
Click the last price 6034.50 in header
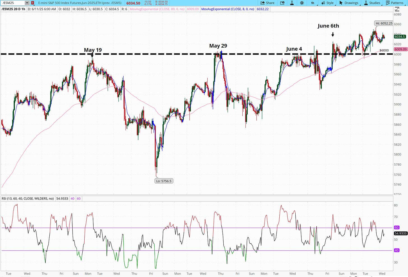(x=133, y=3)
